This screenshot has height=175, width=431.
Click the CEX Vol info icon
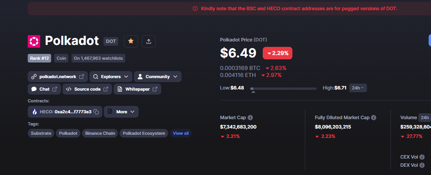422,157
